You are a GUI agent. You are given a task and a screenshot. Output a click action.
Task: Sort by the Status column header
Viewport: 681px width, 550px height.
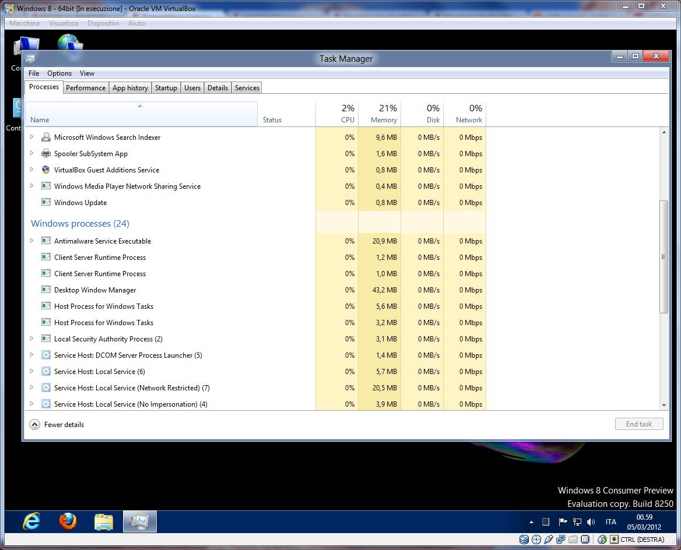[x=287, y=114]
